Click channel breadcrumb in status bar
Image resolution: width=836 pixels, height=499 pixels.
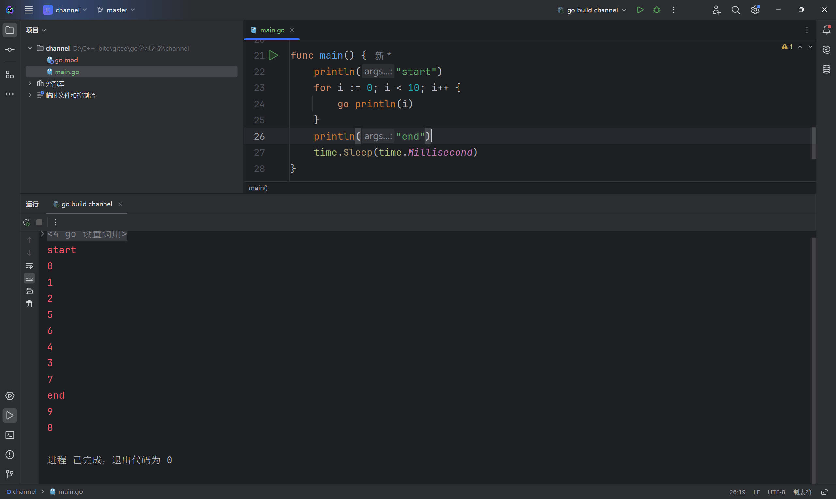[22, 491]
